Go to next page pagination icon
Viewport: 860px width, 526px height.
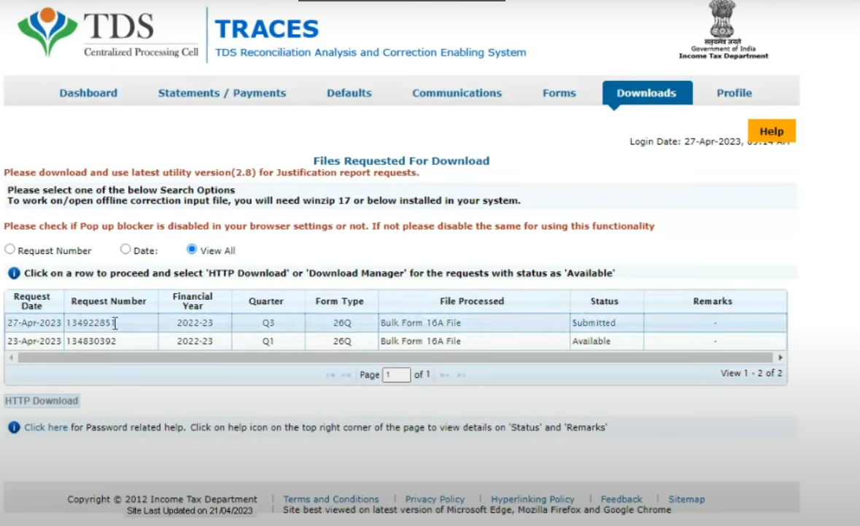tap(444, 375)
